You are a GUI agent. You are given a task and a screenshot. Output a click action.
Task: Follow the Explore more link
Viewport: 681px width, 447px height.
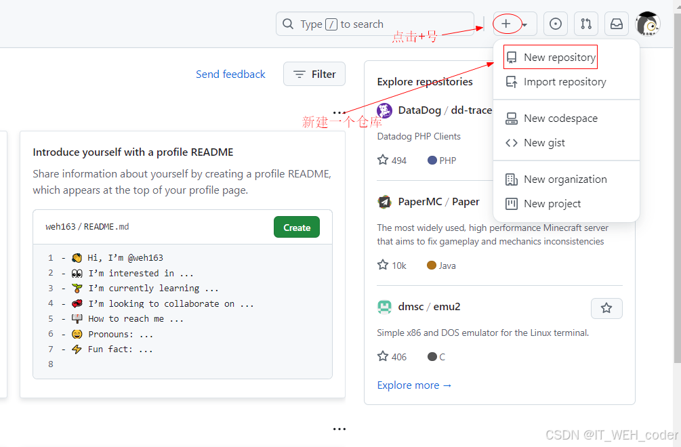[x=414, y=385]
